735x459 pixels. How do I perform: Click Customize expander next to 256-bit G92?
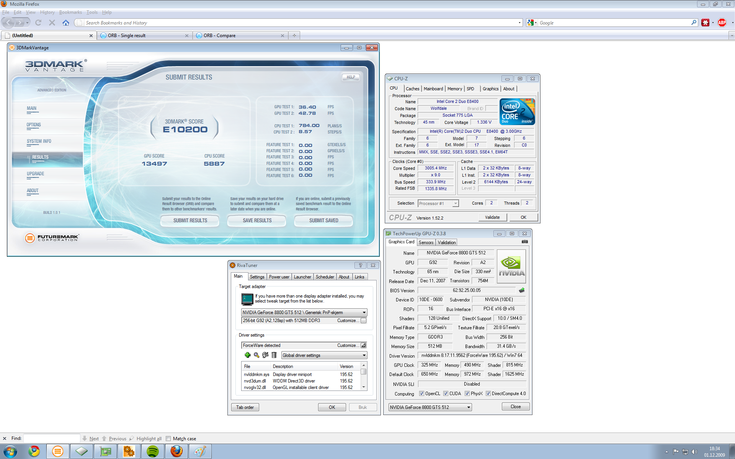point(363,321)
